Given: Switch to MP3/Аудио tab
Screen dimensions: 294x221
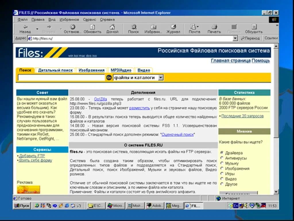Looking at the screenshot, I should [121, 70].
